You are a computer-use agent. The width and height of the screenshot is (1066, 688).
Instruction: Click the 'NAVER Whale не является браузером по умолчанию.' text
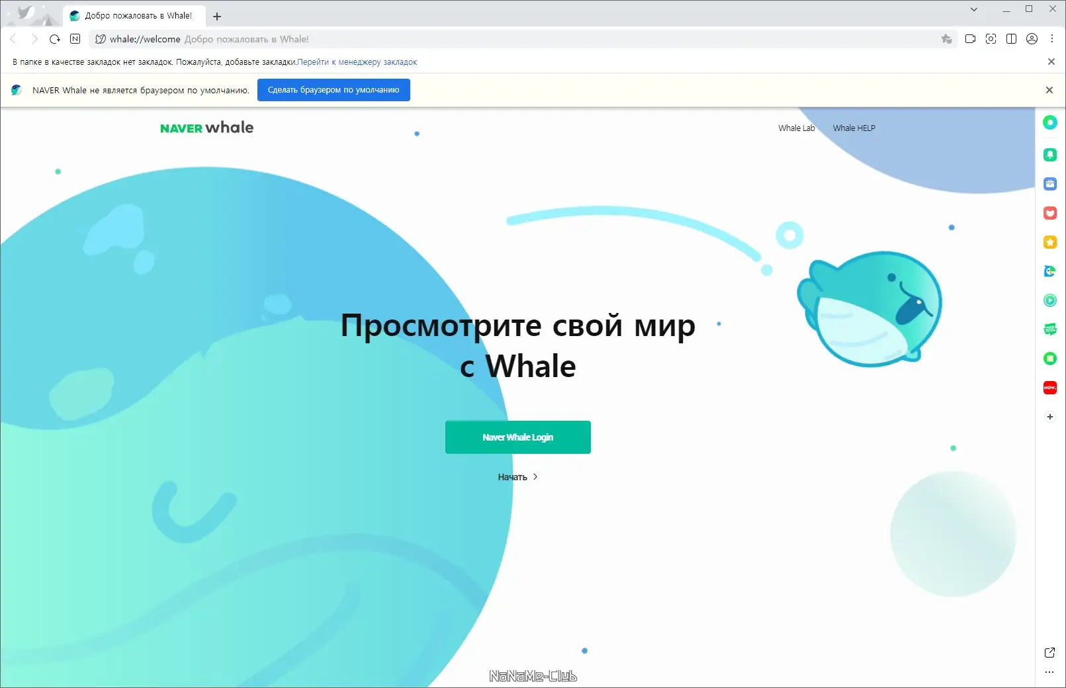141,91
